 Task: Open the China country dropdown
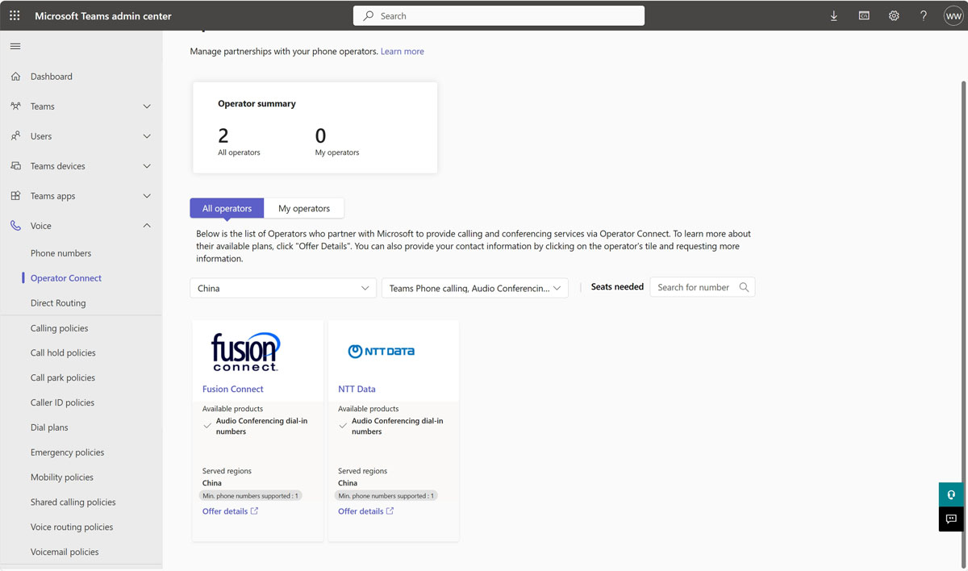coord(283,288)
